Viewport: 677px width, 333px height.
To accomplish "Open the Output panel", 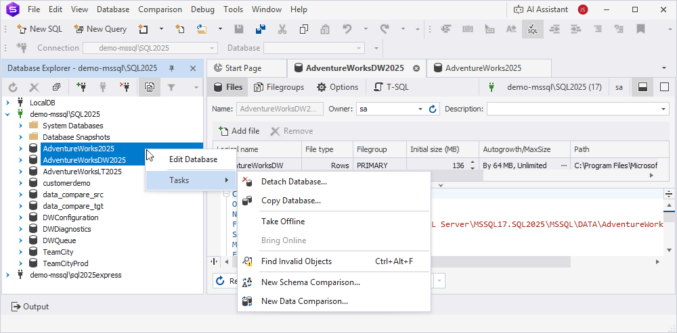I will pyautogui.click(x=30, y=307).
